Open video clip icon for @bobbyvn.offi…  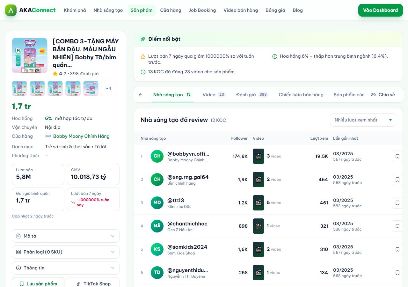coord(259,156)
